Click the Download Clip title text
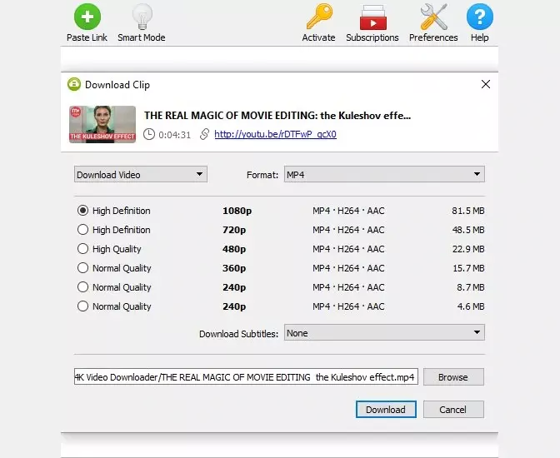This screenshot has width=560, height=458. pos(117,85)
